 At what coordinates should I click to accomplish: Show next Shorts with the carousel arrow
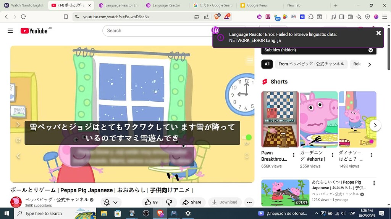375,125
